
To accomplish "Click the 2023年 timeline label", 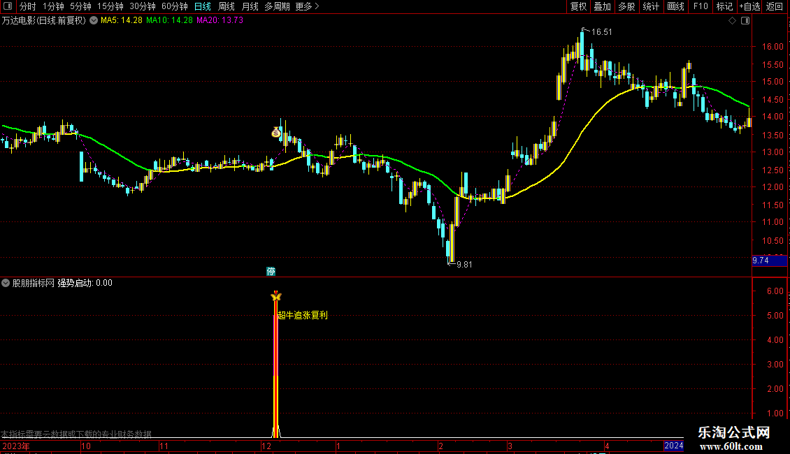I will click(16, 446).
